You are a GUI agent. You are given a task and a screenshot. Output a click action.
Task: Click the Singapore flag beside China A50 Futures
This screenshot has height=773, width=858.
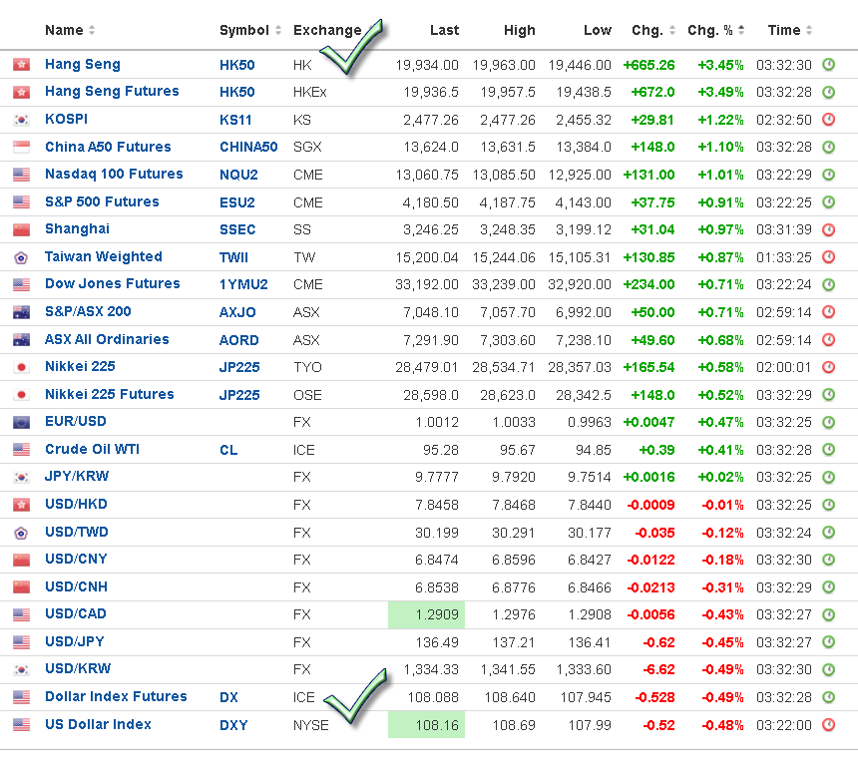[21, 148]
